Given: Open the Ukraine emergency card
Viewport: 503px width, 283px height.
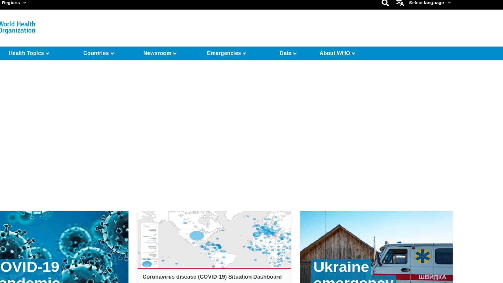Looking at the screenshot, I should 376,247.
